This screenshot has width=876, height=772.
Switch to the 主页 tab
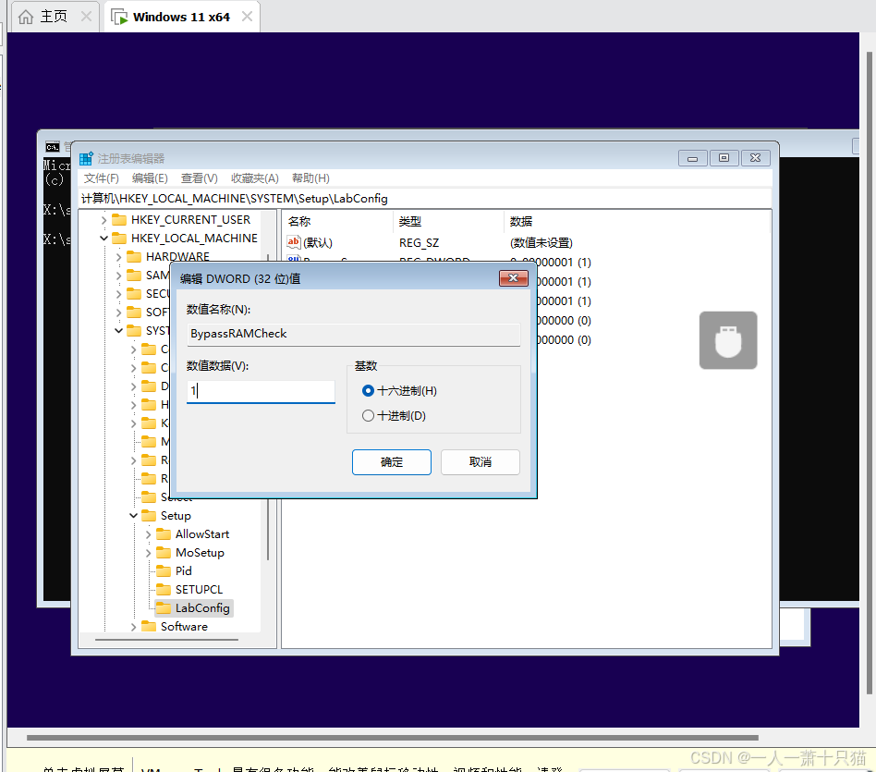tap(54, 17)
